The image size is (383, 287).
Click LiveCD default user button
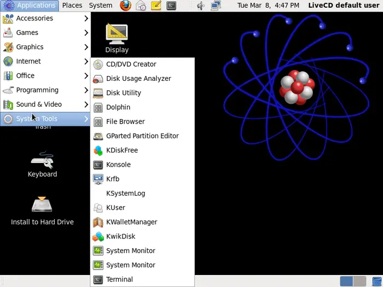tap(344, 5)
